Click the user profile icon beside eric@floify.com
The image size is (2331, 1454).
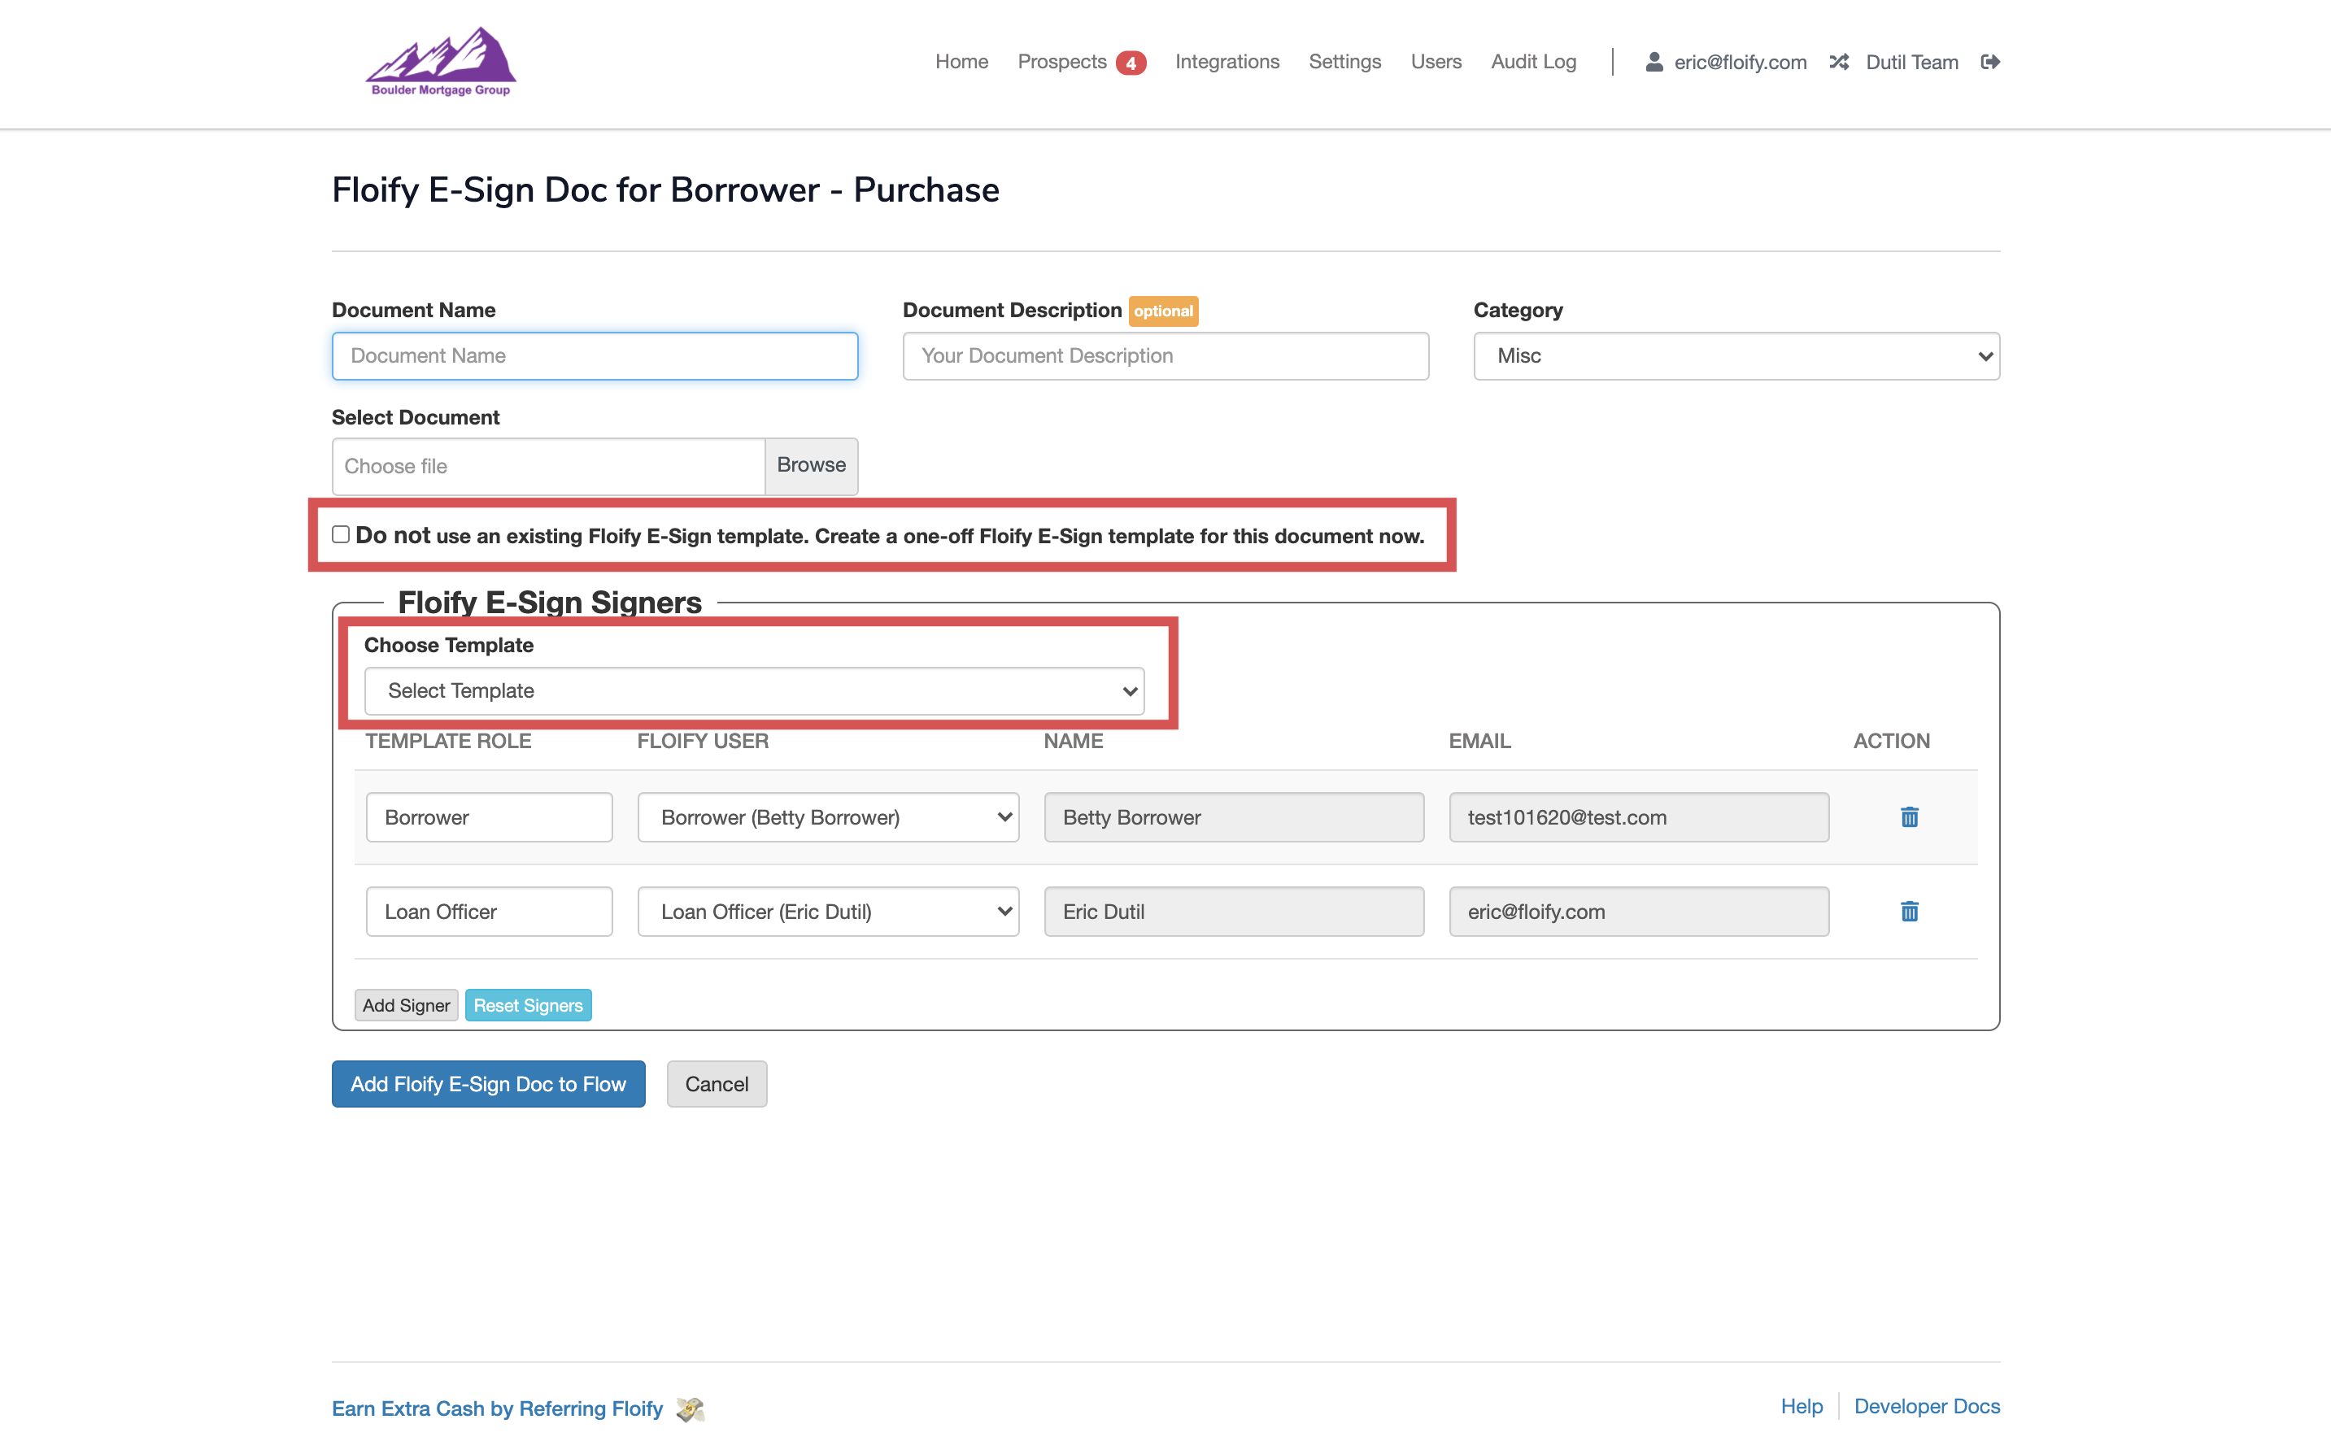[x=1655, y=62]
